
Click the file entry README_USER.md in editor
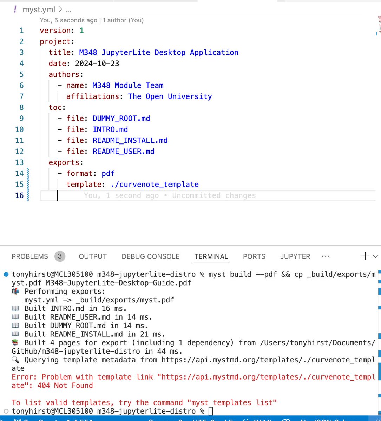pyautogui.click(x=124, y=152)
